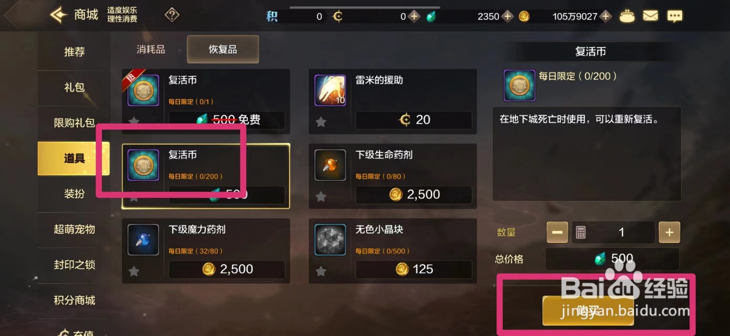Screen dimensions: 730x336
Task: Click the gold 购买 button
Action: [x=588, y=310]
